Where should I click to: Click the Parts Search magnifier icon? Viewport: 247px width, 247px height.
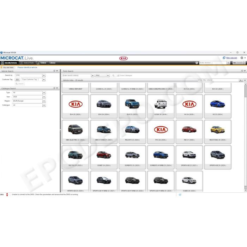tap(113, 76)
